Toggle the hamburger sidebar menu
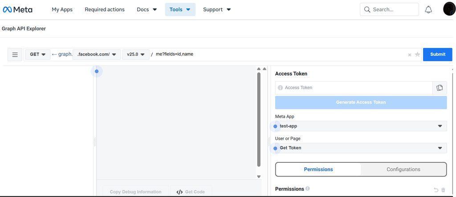 pos(15,55)
